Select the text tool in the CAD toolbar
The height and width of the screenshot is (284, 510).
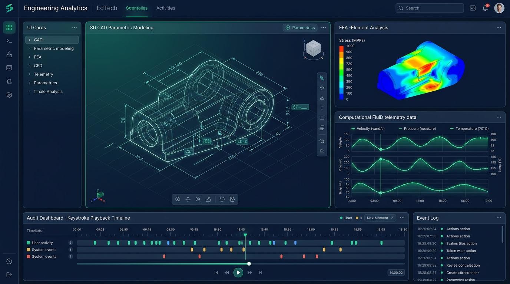point(322,108)
